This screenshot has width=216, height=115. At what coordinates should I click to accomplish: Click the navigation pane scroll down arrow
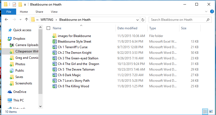[40, 106]
